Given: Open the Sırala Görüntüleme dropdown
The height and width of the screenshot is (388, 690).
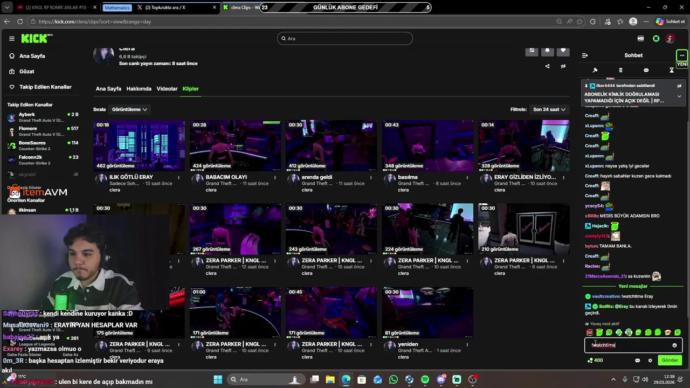Looking at the screenshot, I should tap(129, 109).
